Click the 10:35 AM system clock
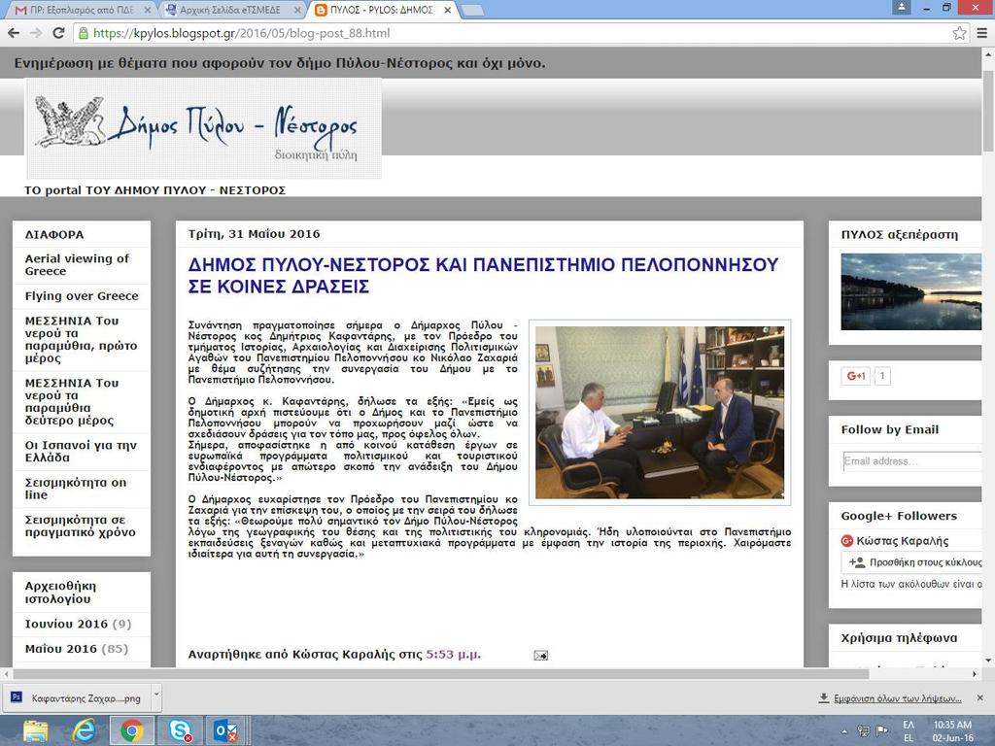Viewport: 995px width, 746px height. click(952, 725)
